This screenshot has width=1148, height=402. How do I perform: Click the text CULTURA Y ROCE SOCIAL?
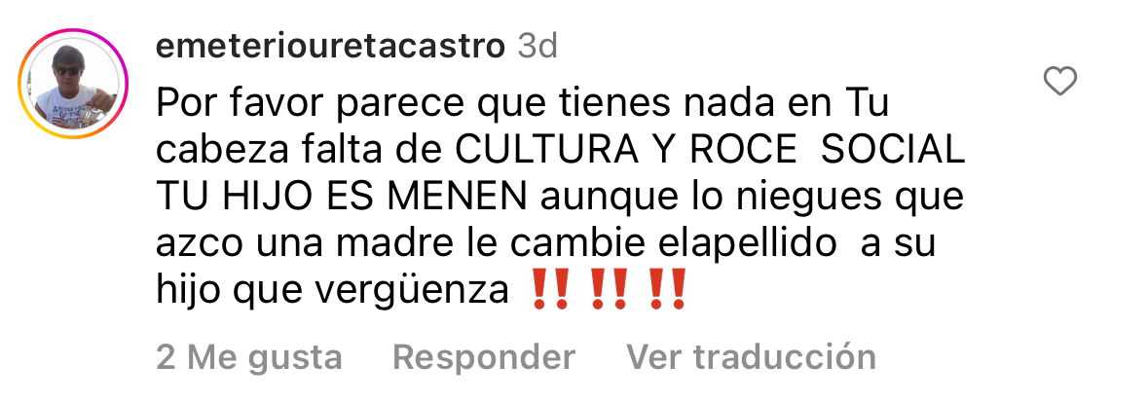click(711, 151)
